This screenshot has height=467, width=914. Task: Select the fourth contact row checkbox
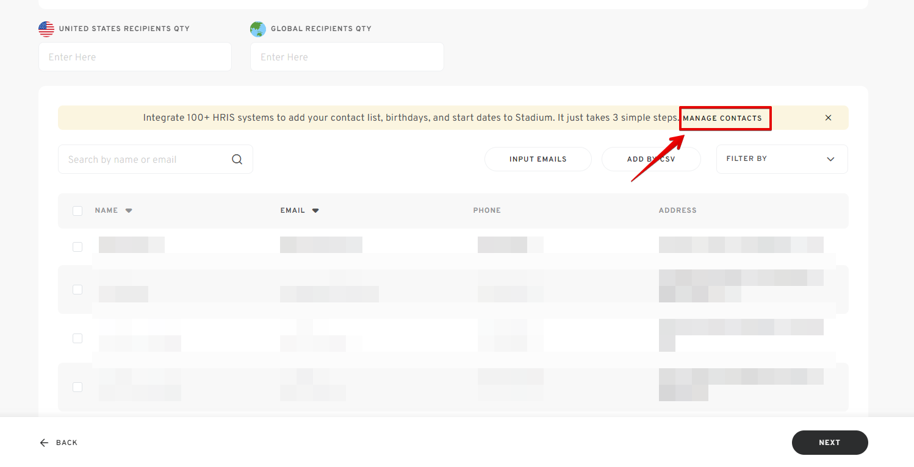pos(77,387)
